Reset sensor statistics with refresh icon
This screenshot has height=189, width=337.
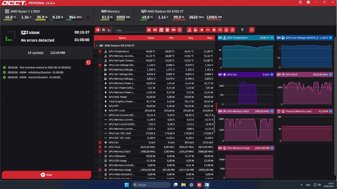point(252,30)
